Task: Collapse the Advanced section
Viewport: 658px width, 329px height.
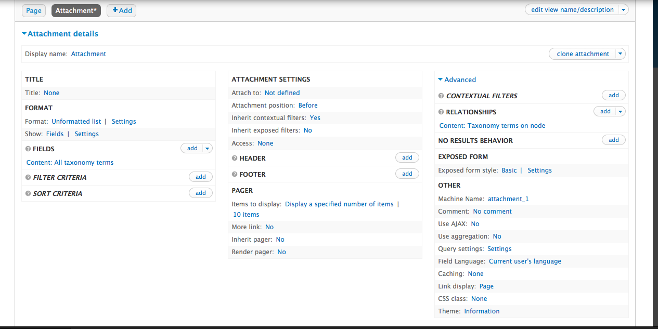Action: [457, 80]
